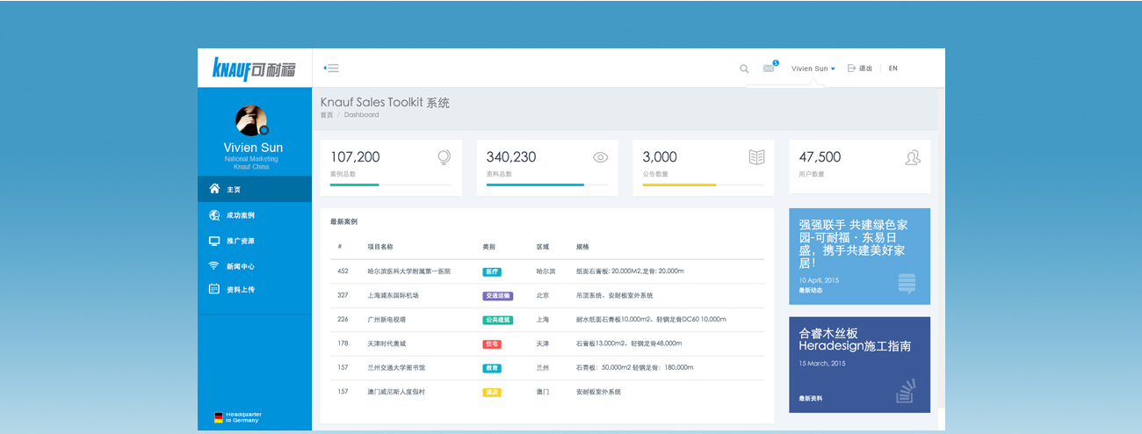This screenshot has height=434, width=1142.
Task: Click the 最新资料 label
Action: [811, 399]
